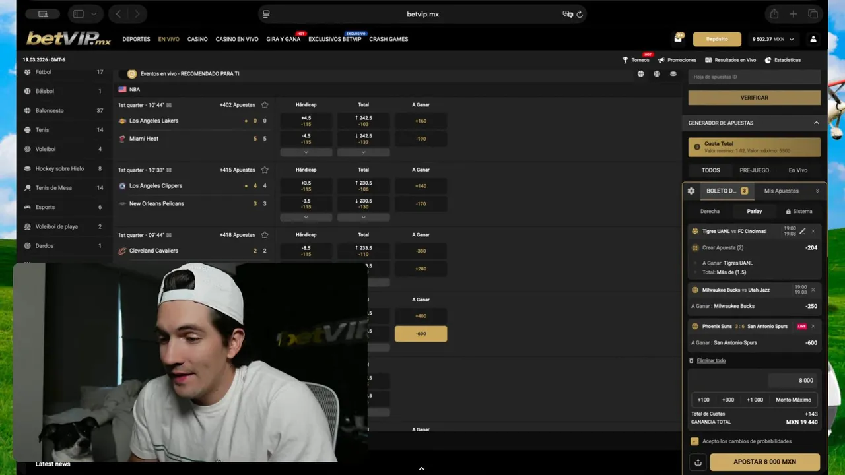Screen dimensions: 845x475
Task: Select the Tenis sidebar icon
Action: coord(28,130)
